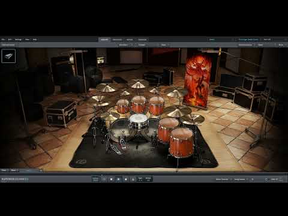Click the Superior Drummer 3 logo

click(14, 179)
